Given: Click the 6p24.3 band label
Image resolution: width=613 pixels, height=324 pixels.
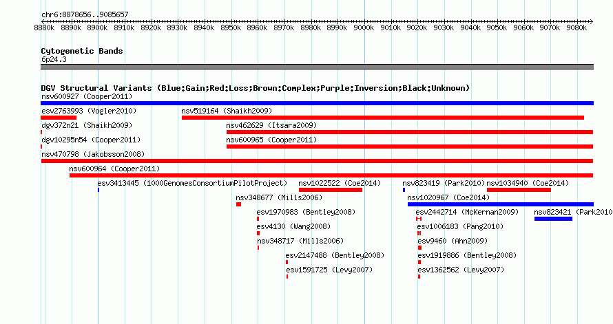Looking at the screenshot, I should coord(54,60).
